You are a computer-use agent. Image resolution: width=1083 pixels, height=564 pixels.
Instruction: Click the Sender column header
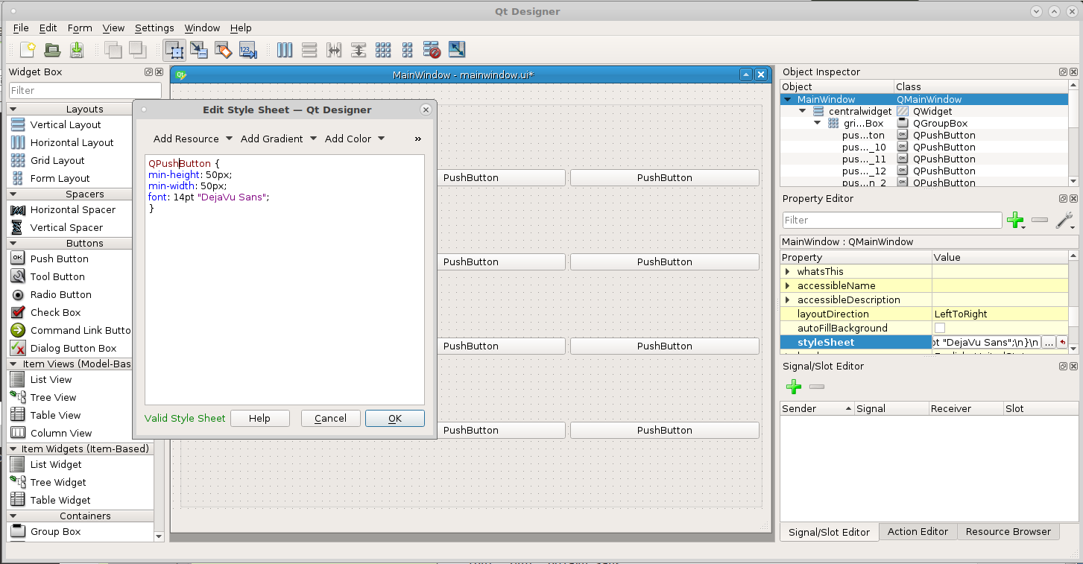[x=817, y=408]
